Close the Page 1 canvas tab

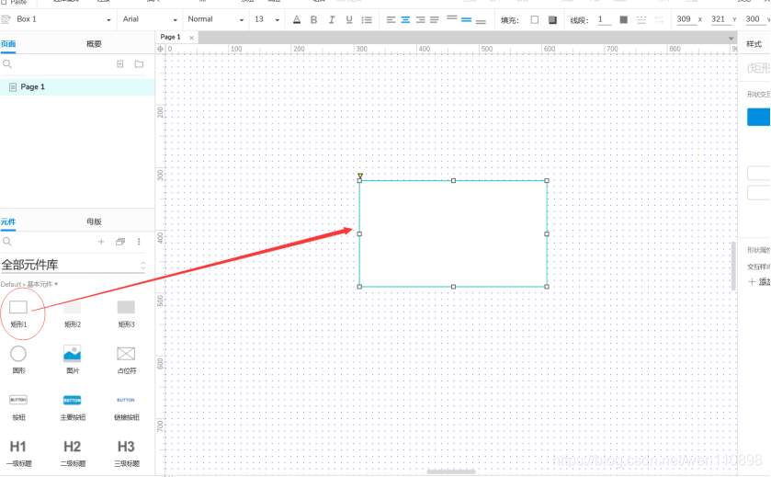tap(191, 38)
